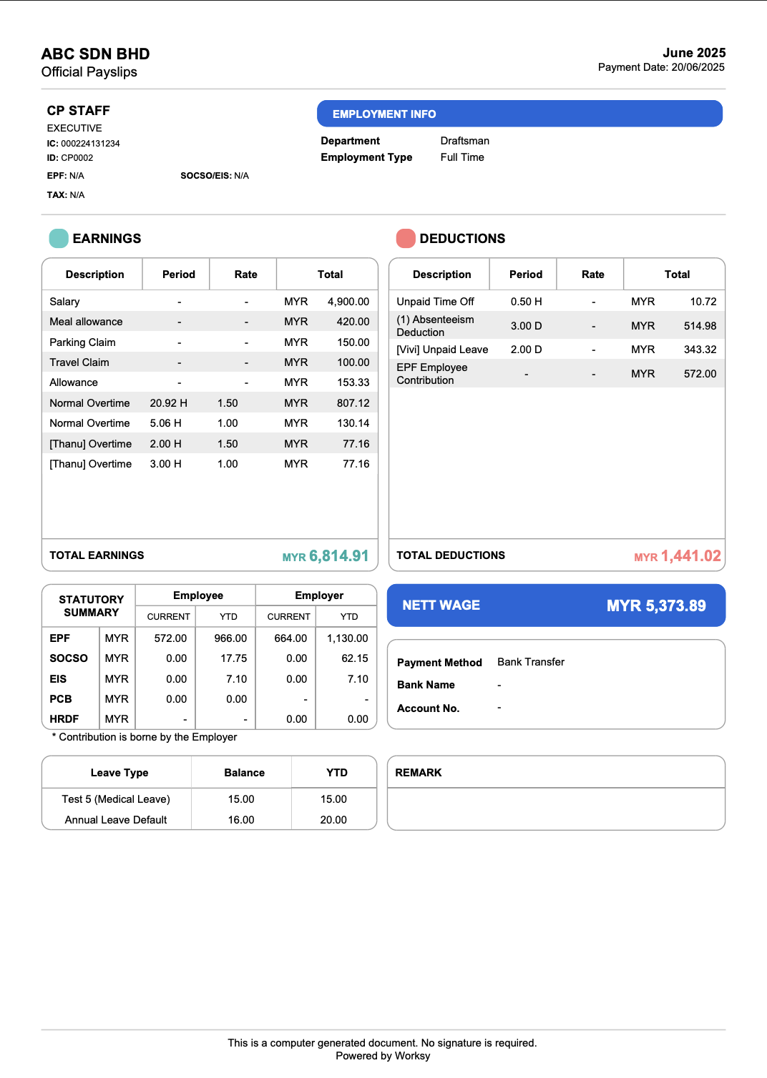Select Annual Leave Default balance 16.00
Screen dimensions: 767x1078
241,820
